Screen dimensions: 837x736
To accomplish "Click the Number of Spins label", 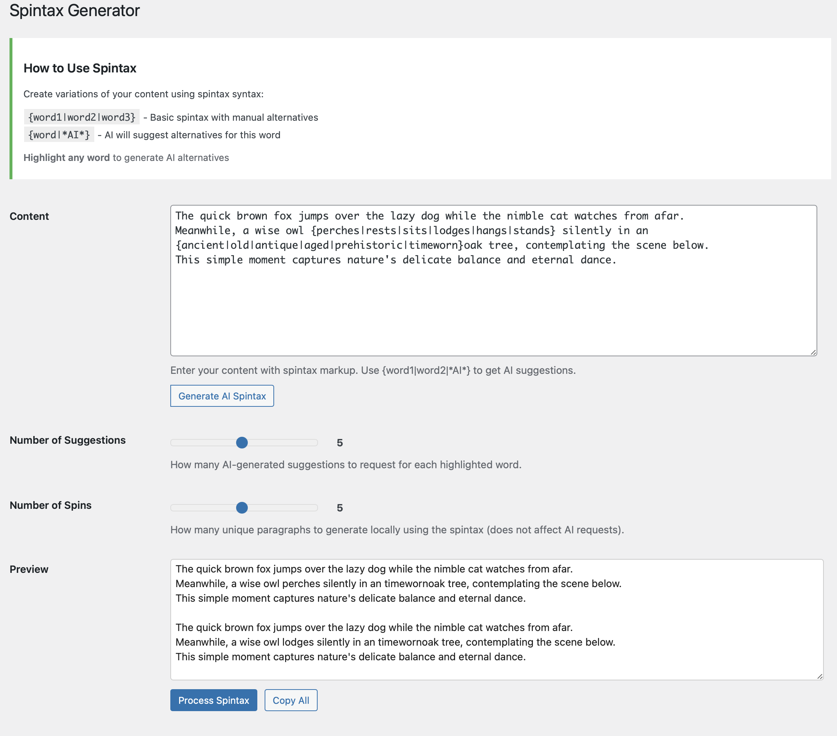I will point(50,505).
